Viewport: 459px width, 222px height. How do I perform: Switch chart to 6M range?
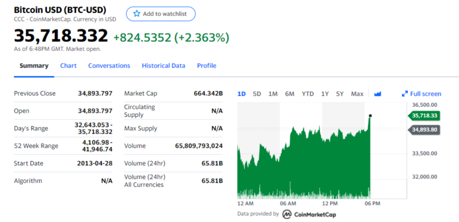[x=289, y=94]
